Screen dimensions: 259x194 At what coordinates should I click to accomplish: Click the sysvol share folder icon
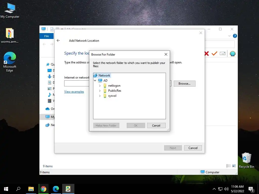click(x=105, y=96)
